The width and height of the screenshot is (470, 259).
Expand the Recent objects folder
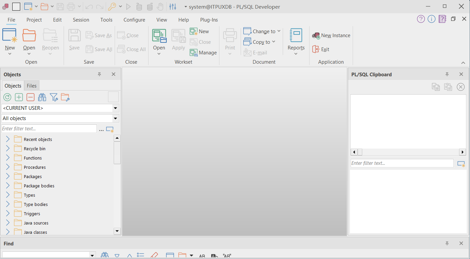click(x=8, y=139)
